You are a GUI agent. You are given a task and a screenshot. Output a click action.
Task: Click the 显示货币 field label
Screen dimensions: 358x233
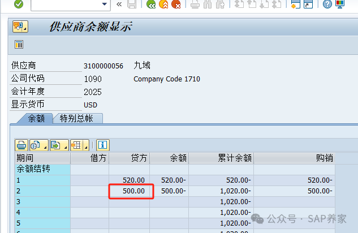pos(28,105)
